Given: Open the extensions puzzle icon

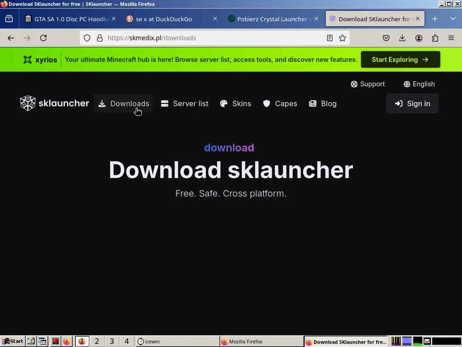Looking at the screenshot, I should click(x=435, y=38).
